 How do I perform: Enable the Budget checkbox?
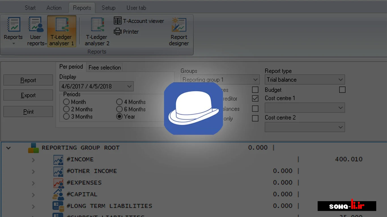coord(342,90)
